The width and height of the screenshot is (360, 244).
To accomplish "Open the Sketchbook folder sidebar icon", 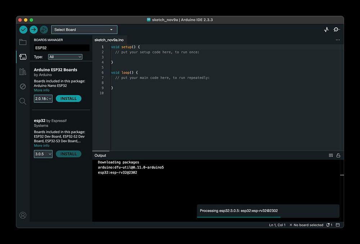I will coord(23,42).
